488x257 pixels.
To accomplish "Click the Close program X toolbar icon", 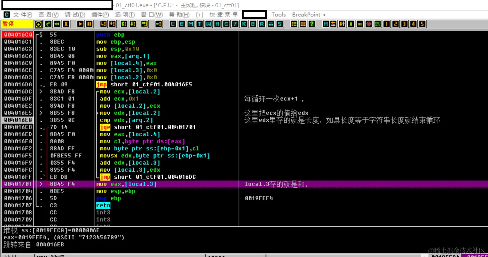I will 66,24.
